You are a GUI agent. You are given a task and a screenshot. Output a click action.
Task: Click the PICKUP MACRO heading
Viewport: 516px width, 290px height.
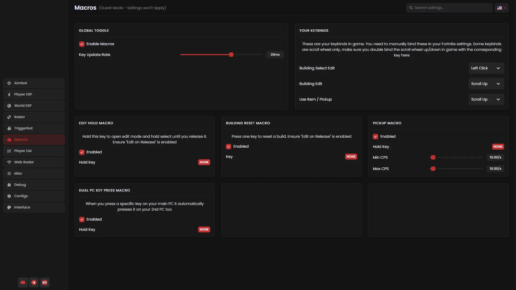387,123
